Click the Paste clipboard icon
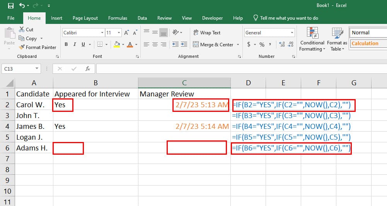This screenshot has height=206, width=387. coord(10,34)
